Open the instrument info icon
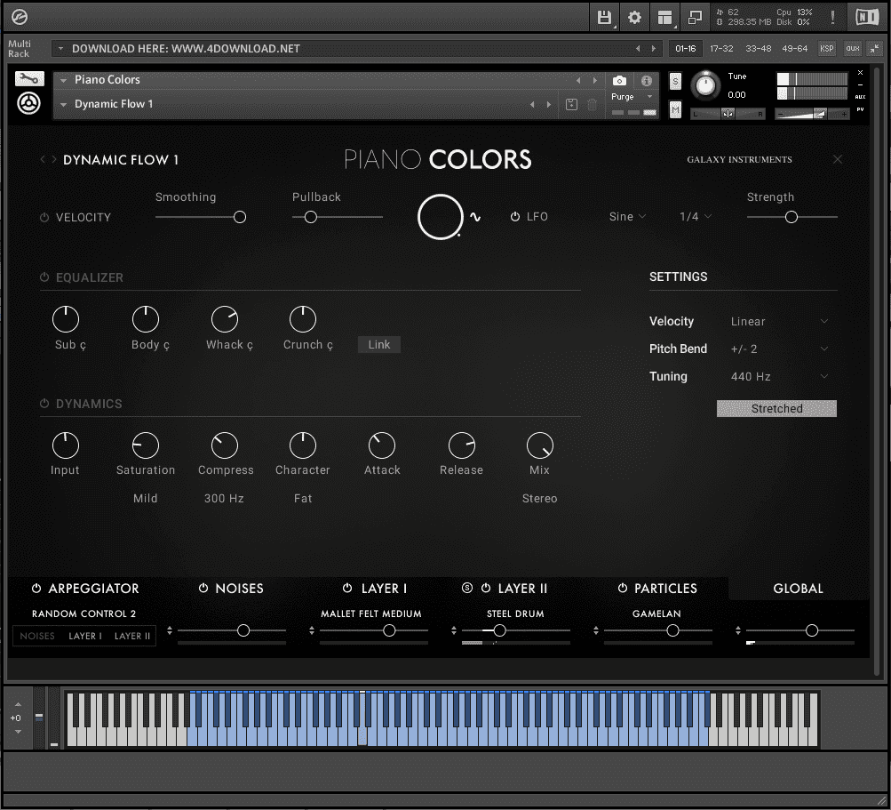The height and width of the screenshot is (810, 891). coord(646,80)
